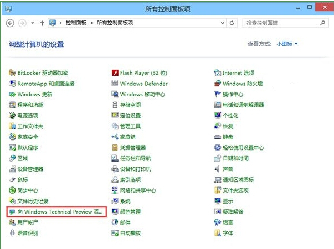
Task: Click the 语音识别 microphone icon
Action: pyautogui.click(x=12, y=233)
